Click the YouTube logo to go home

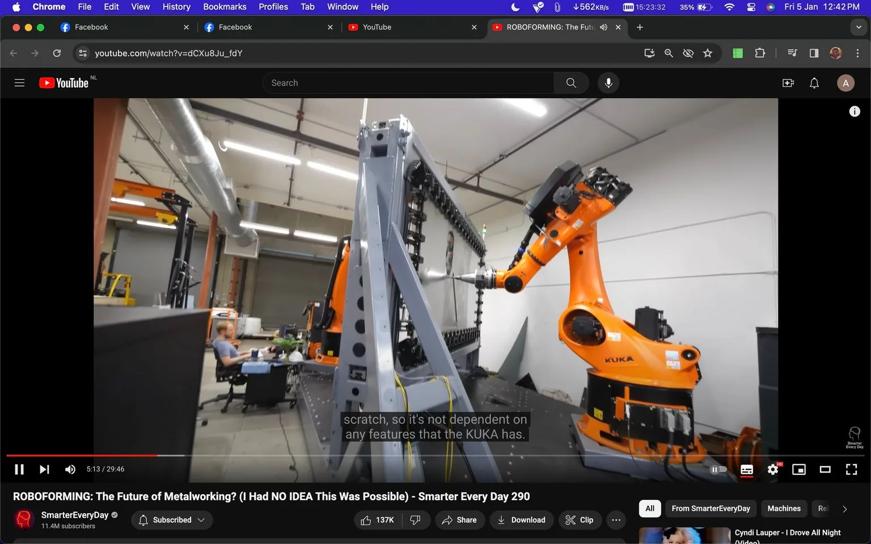click(62, 83)
